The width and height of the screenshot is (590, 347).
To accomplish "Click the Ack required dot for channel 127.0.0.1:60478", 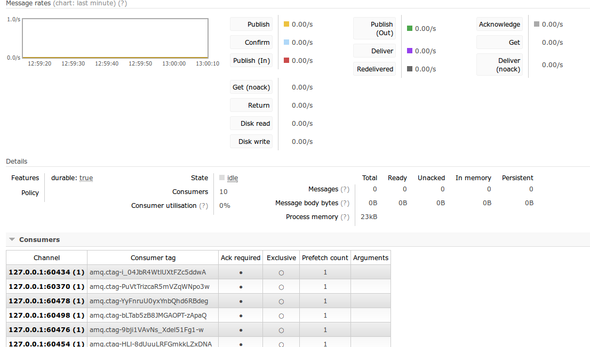I will coord(241,302).
